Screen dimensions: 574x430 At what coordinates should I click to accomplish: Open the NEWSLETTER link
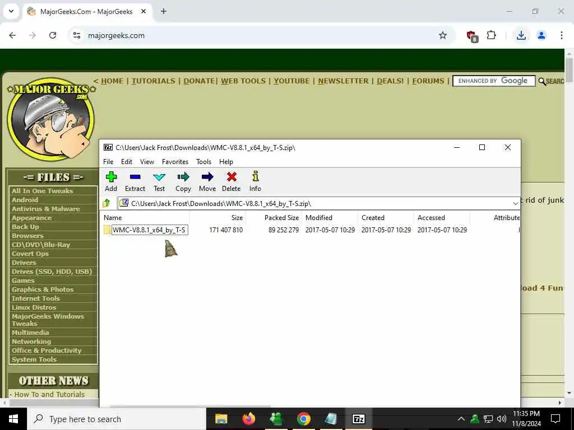343,81
